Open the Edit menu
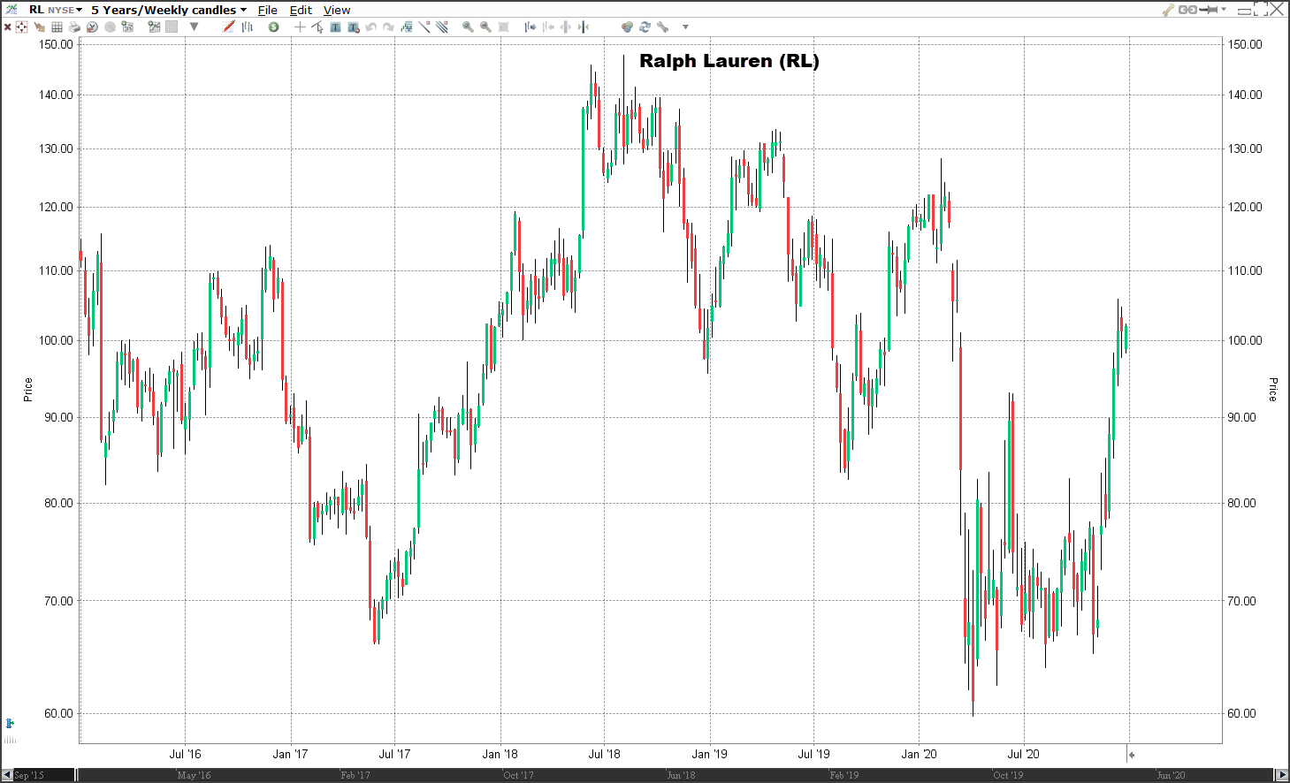The image size is (1290, 783). coord(301,10)
